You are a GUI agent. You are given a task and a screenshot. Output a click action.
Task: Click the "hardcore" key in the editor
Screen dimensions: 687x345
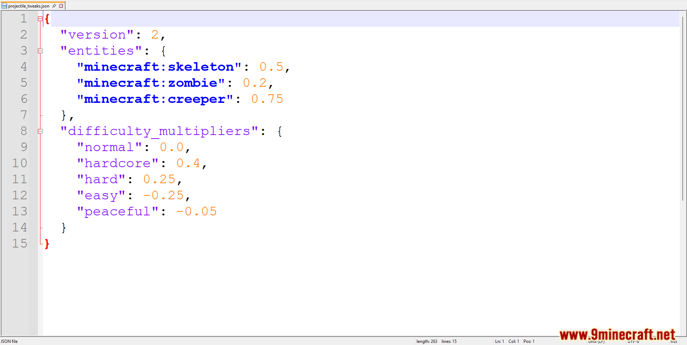point(117,163)
